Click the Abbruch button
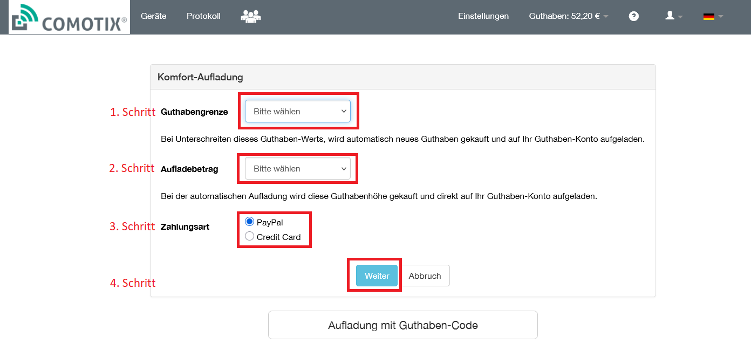Image resolution: width=751 pixels, height=357 pixels. click(x=425, y=276)
